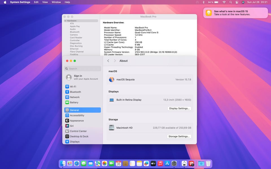Click Wi-Fi icon in menu bar
The width and height of the screenshot is (271, 169).
(224, 2)
